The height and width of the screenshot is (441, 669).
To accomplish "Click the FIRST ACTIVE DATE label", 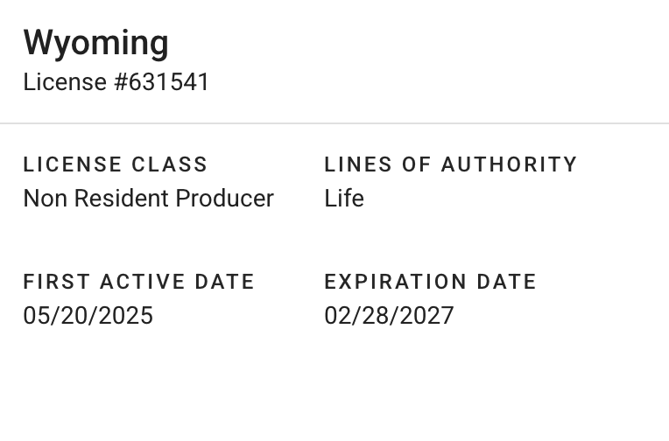I will point(138,282).
